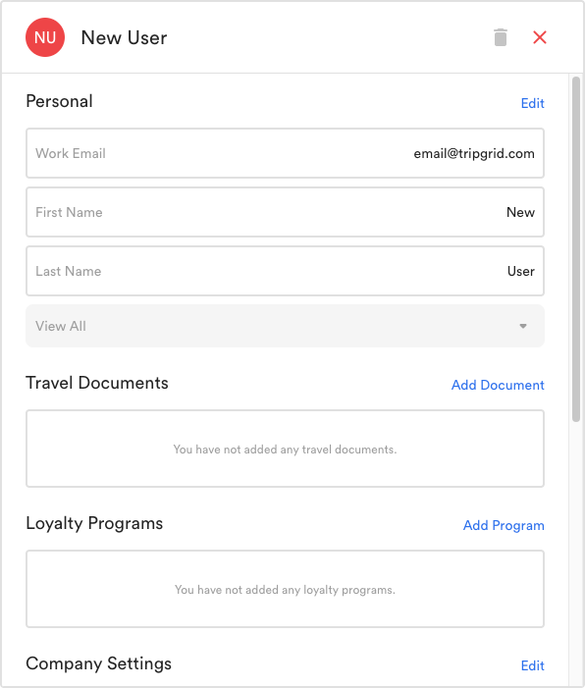Add a loyalty program
585x688 pixels.
(x=504, y=525)
